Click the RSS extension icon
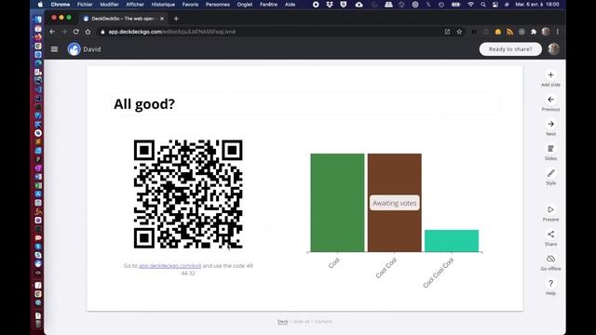This screenshot has height=335, width=596. (509, 32)
